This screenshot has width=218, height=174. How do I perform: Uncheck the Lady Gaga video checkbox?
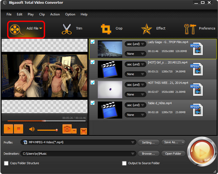tap(92, 42)
